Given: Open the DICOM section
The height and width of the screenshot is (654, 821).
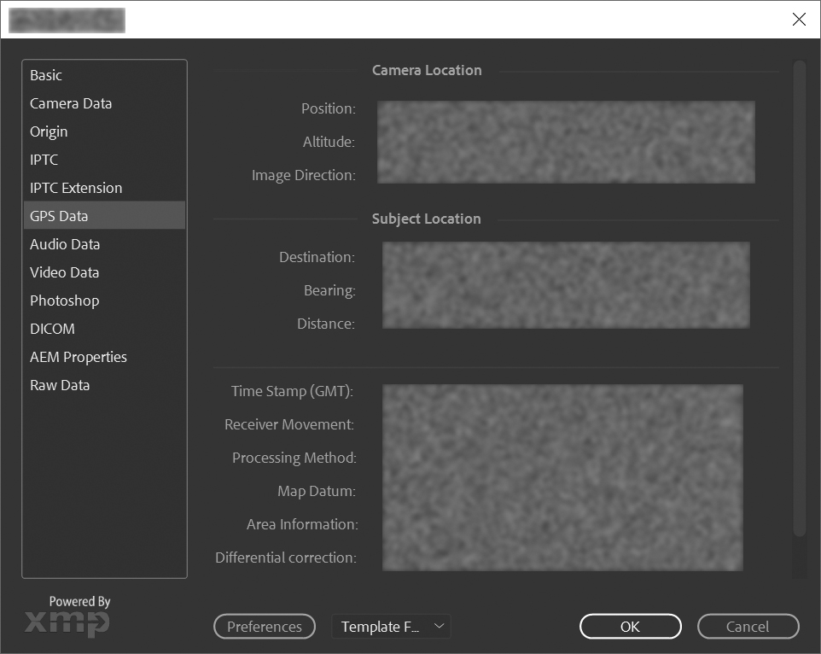Looking at the screenshot, I should [52, 329].
